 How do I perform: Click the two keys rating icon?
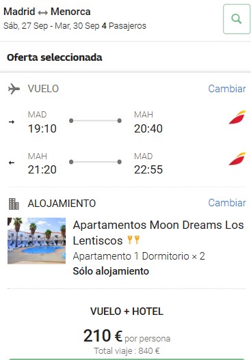(x=133, y=240)
